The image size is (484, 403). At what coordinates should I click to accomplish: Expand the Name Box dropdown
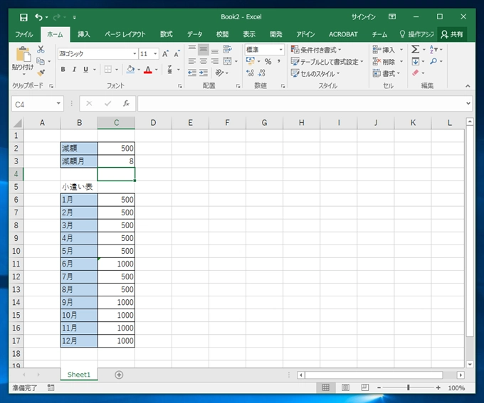pyautogui.click(x=58, y=104)
